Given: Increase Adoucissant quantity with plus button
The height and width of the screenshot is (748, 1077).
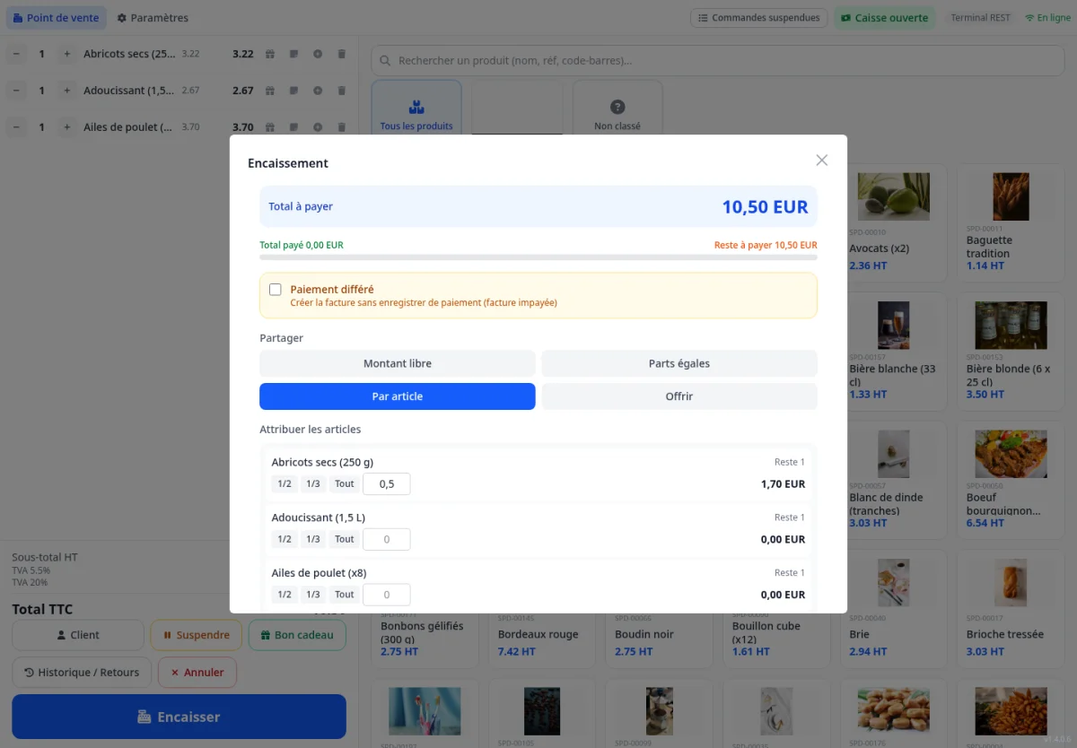Looking at the screenshot, I should coord(66,91).
